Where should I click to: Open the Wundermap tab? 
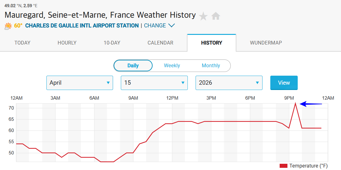[x=266, y=43]
